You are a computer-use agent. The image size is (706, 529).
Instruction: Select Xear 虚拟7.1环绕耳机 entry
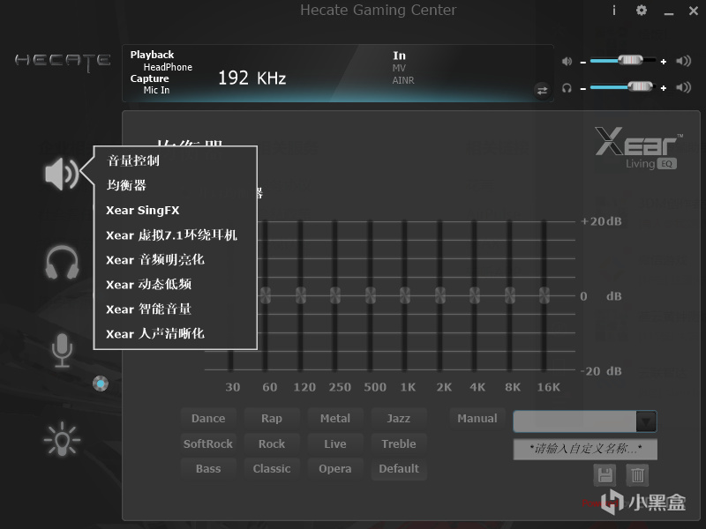point(171,235)
